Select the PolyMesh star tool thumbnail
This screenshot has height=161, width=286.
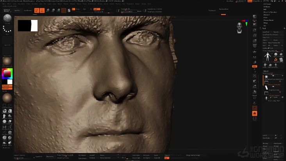click(281, 54)
